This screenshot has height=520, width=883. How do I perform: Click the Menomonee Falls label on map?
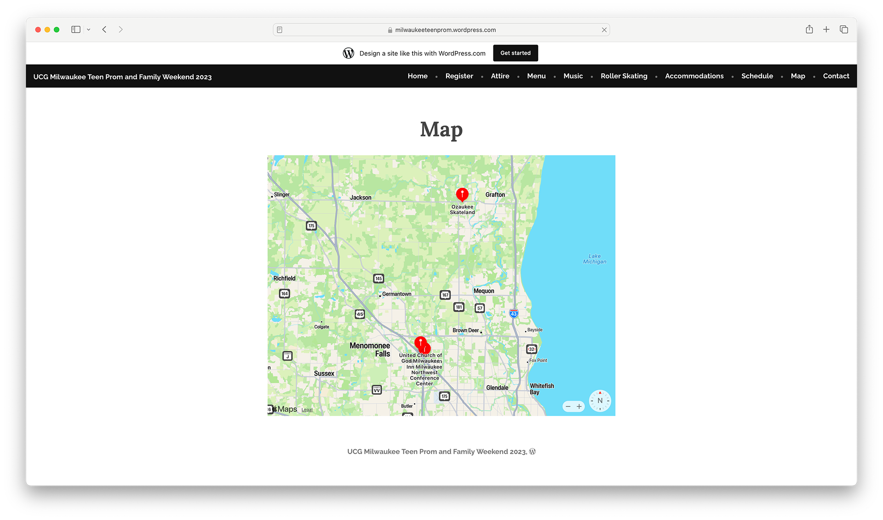[370, 349]
